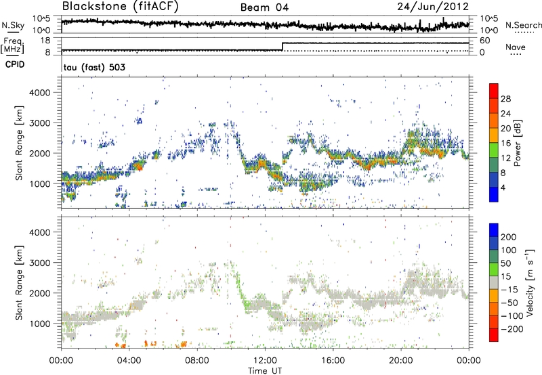The image size is (542, 375).
Task: Click the yellow-orange Power colorbar segment between 16 and 20
Action: 494,135
